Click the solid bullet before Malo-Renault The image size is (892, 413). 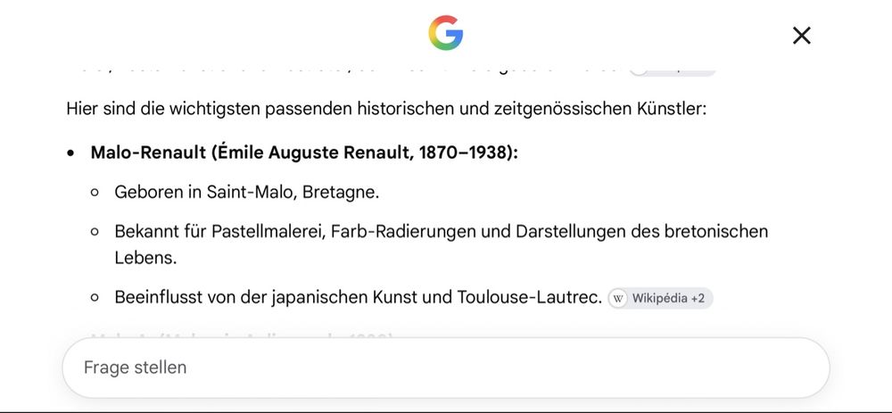(x=70, y=153)
